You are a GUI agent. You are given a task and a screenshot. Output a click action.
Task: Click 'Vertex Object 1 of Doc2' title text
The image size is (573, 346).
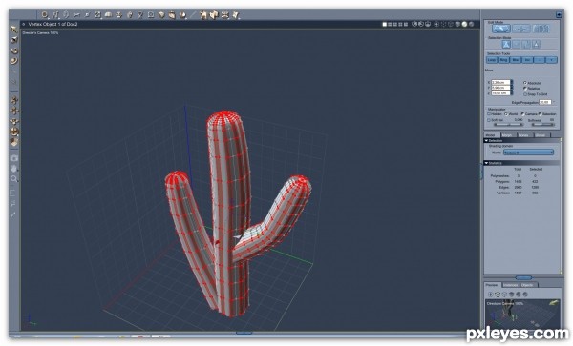point(53,24)
